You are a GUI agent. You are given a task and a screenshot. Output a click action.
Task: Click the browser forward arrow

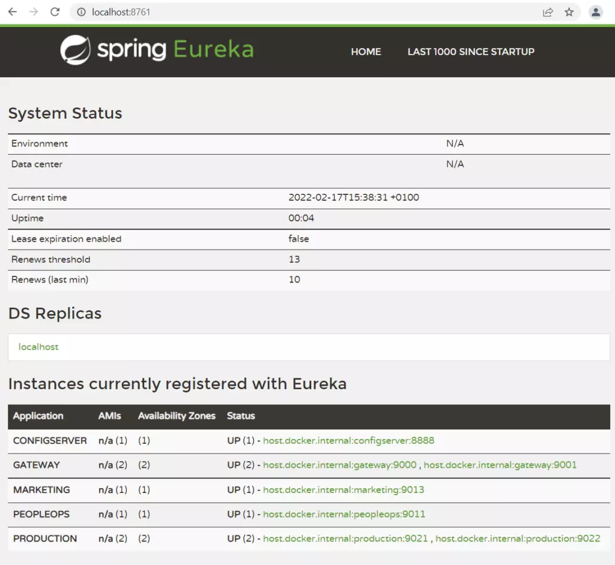[x=34, y=12]
